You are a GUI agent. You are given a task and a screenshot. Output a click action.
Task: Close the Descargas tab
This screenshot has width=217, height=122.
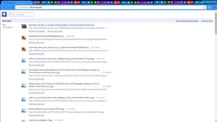pos(30,2)
